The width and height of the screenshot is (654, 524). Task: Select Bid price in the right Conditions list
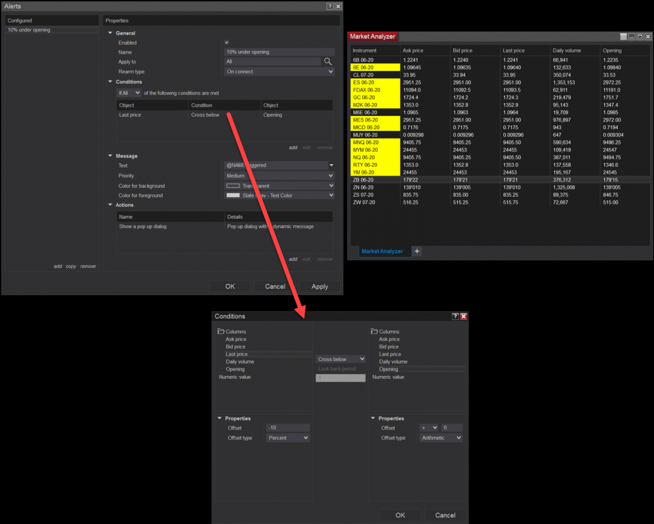pyautogui.click(x=389, y=347)
